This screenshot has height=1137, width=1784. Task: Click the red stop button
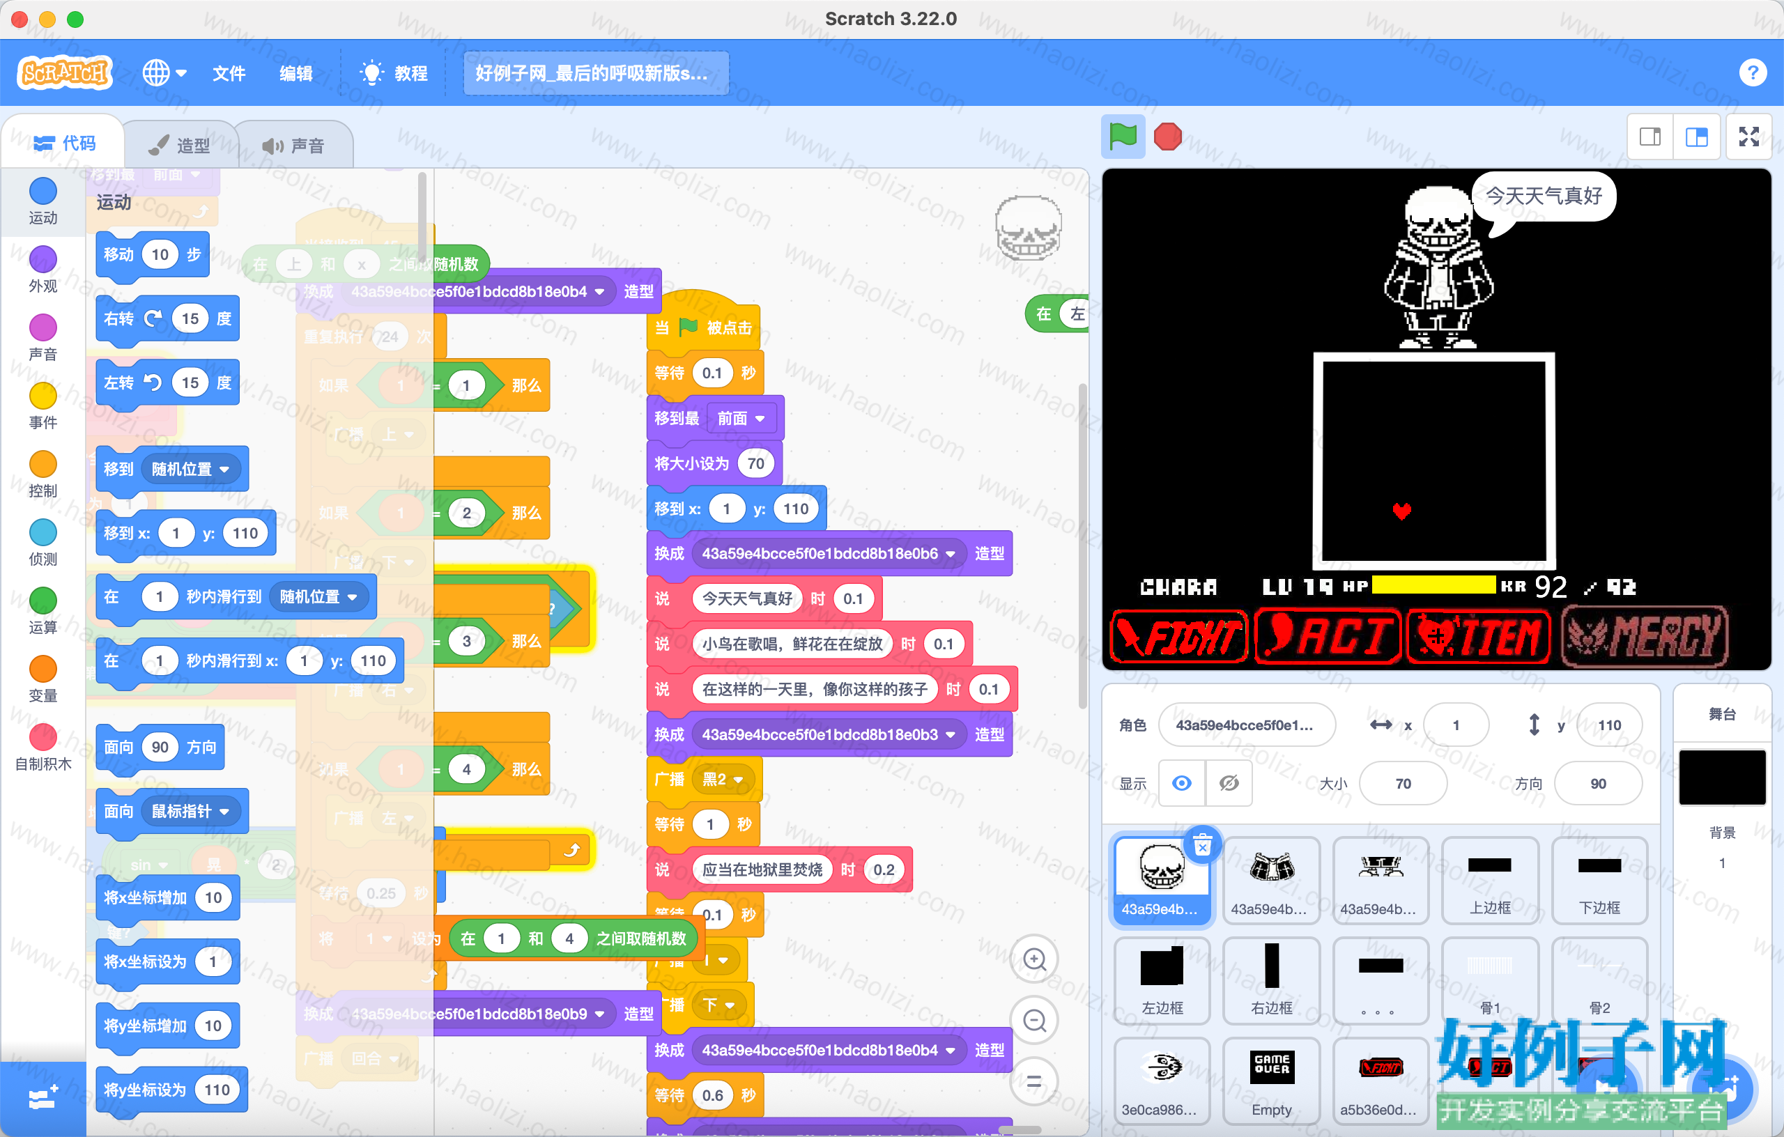coord(1167,137)
